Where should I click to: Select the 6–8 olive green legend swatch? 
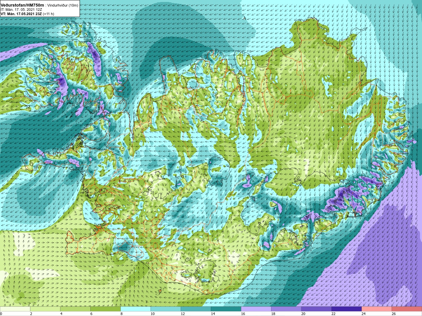pyautogui.click(x=105, y=309)
